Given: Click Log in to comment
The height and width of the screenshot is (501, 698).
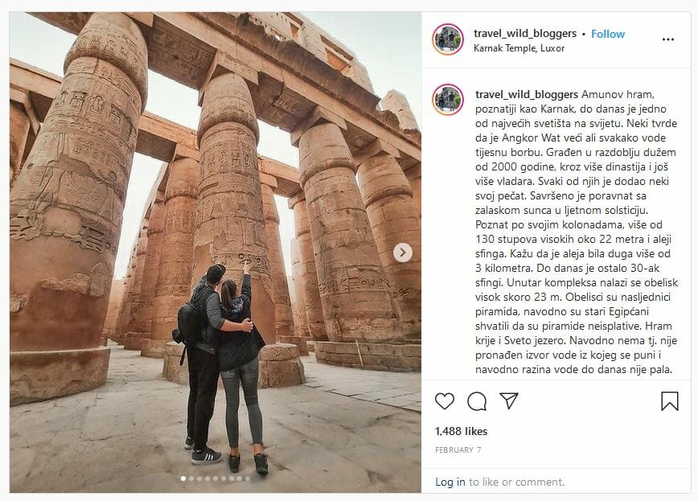Looking at the screenshot, I should 450,482.
